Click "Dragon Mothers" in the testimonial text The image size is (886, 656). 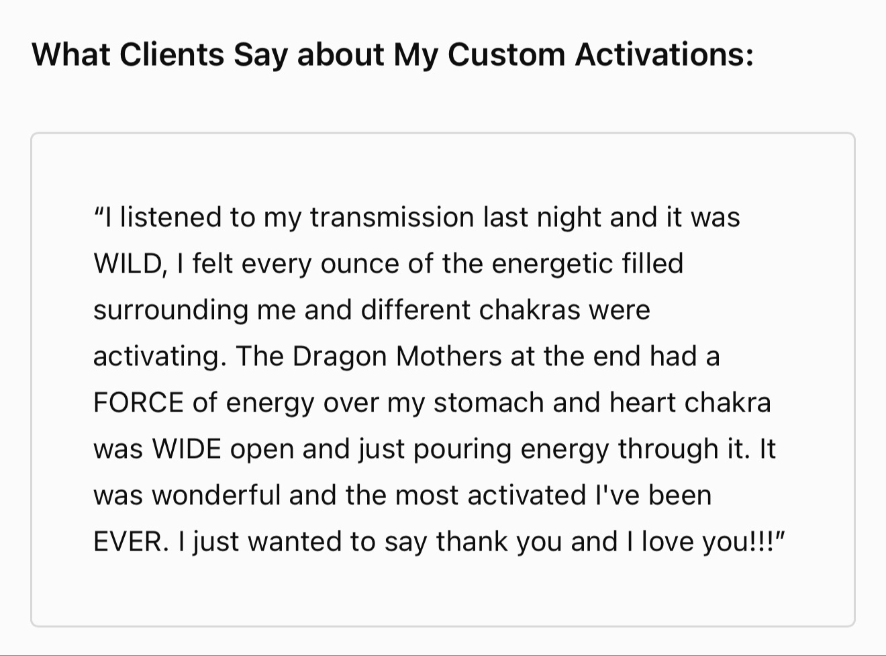pyautogui.click(x=397, y=356)
